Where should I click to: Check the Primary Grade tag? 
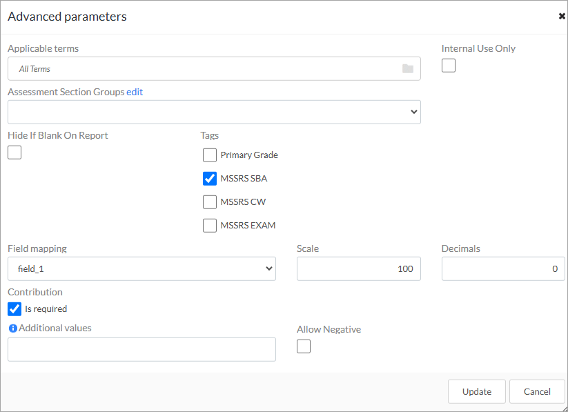[x=210, y=155]
